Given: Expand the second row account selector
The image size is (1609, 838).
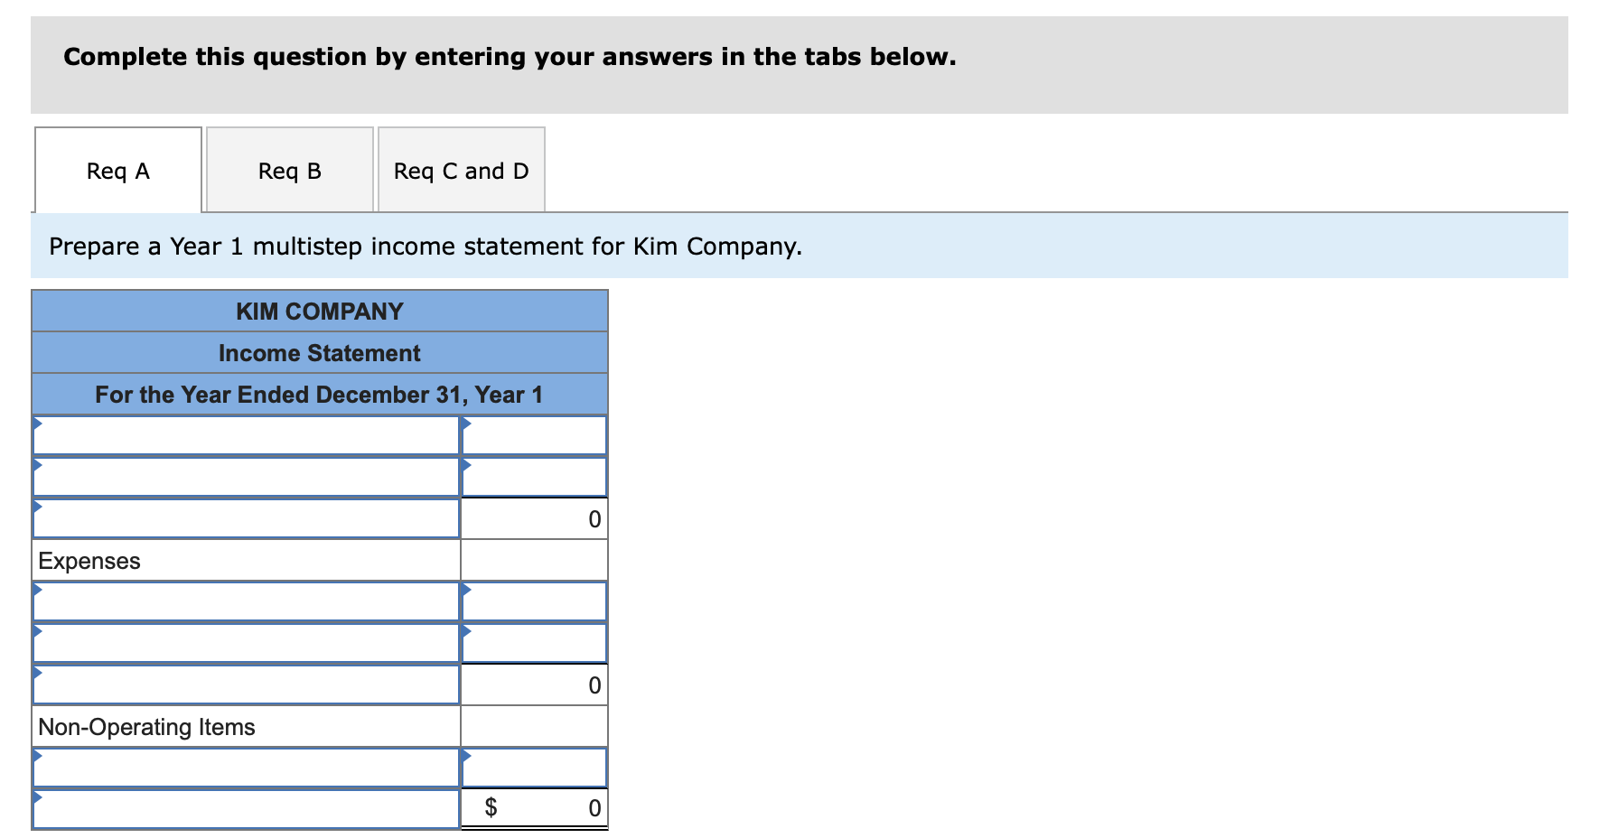Looking at the screenshot, I should [x=246, y=476].
